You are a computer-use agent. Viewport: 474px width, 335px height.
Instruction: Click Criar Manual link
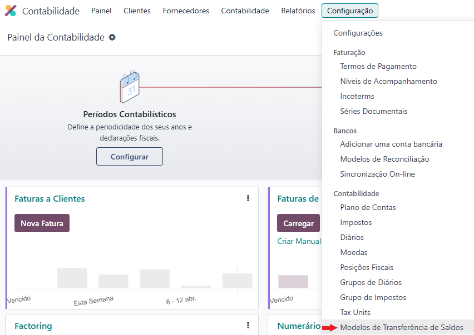pos(299,242)
